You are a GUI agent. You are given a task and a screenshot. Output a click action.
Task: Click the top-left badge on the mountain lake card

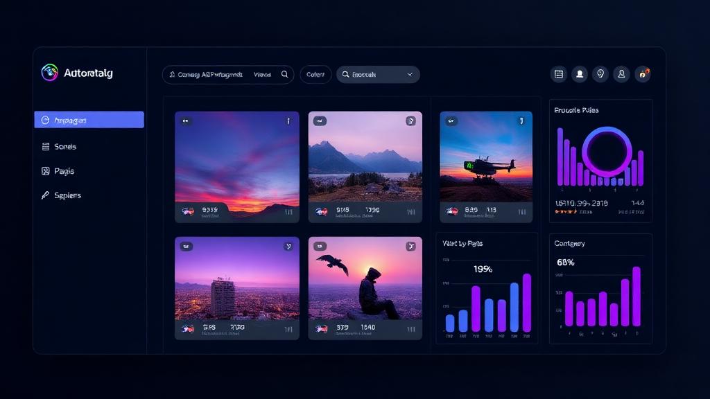tap(320, 121)
